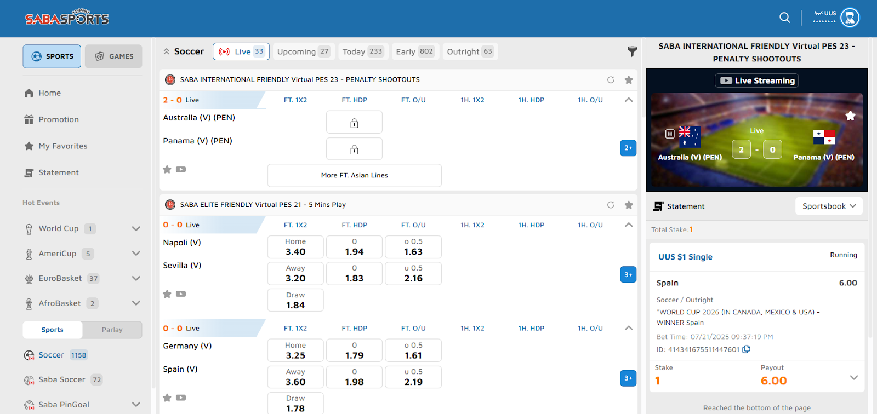Click the search magnifier icon in header

(785, 18)
